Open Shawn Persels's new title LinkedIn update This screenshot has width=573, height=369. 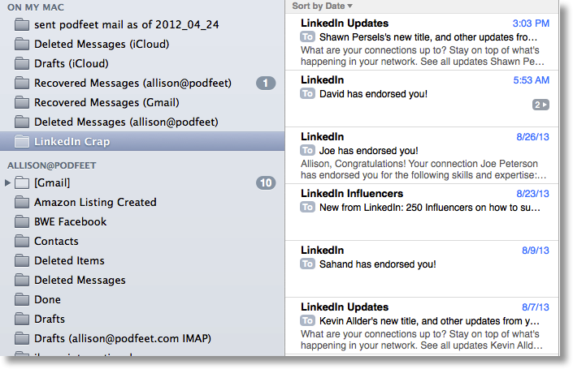point(423,42)
